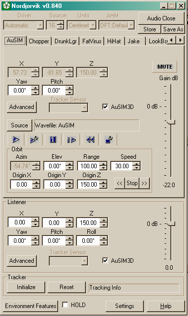Click the MUTE button
188x316 pixels.
165,67
